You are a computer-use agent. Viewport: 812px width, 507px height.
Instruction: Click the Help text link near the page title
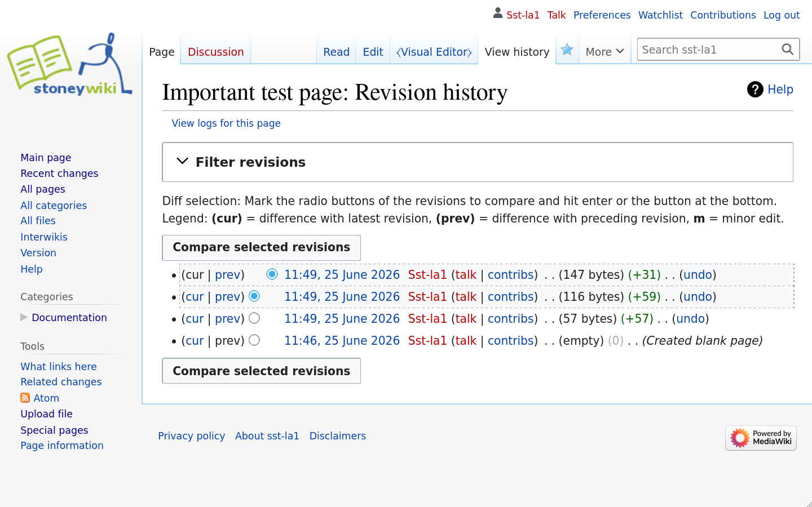coord(780,90)
